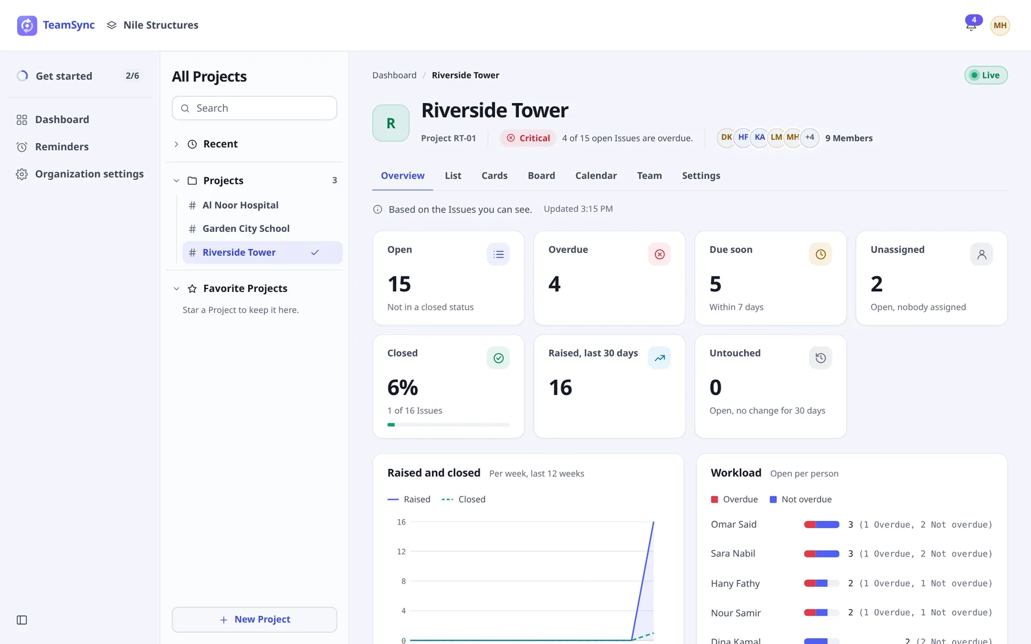Select Garden City School project
This screenshot has width=1031, height=644.
tap(262, 229)
